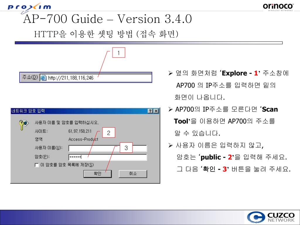
Task: Click the dialog title 네트워크 암호 입력
Action: coord(28,111)
